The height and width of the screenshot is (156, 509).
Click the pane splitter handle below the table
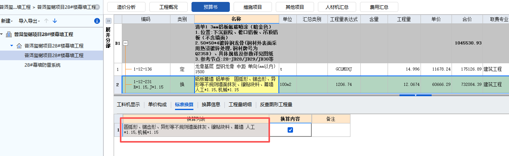tap(416, 95)
